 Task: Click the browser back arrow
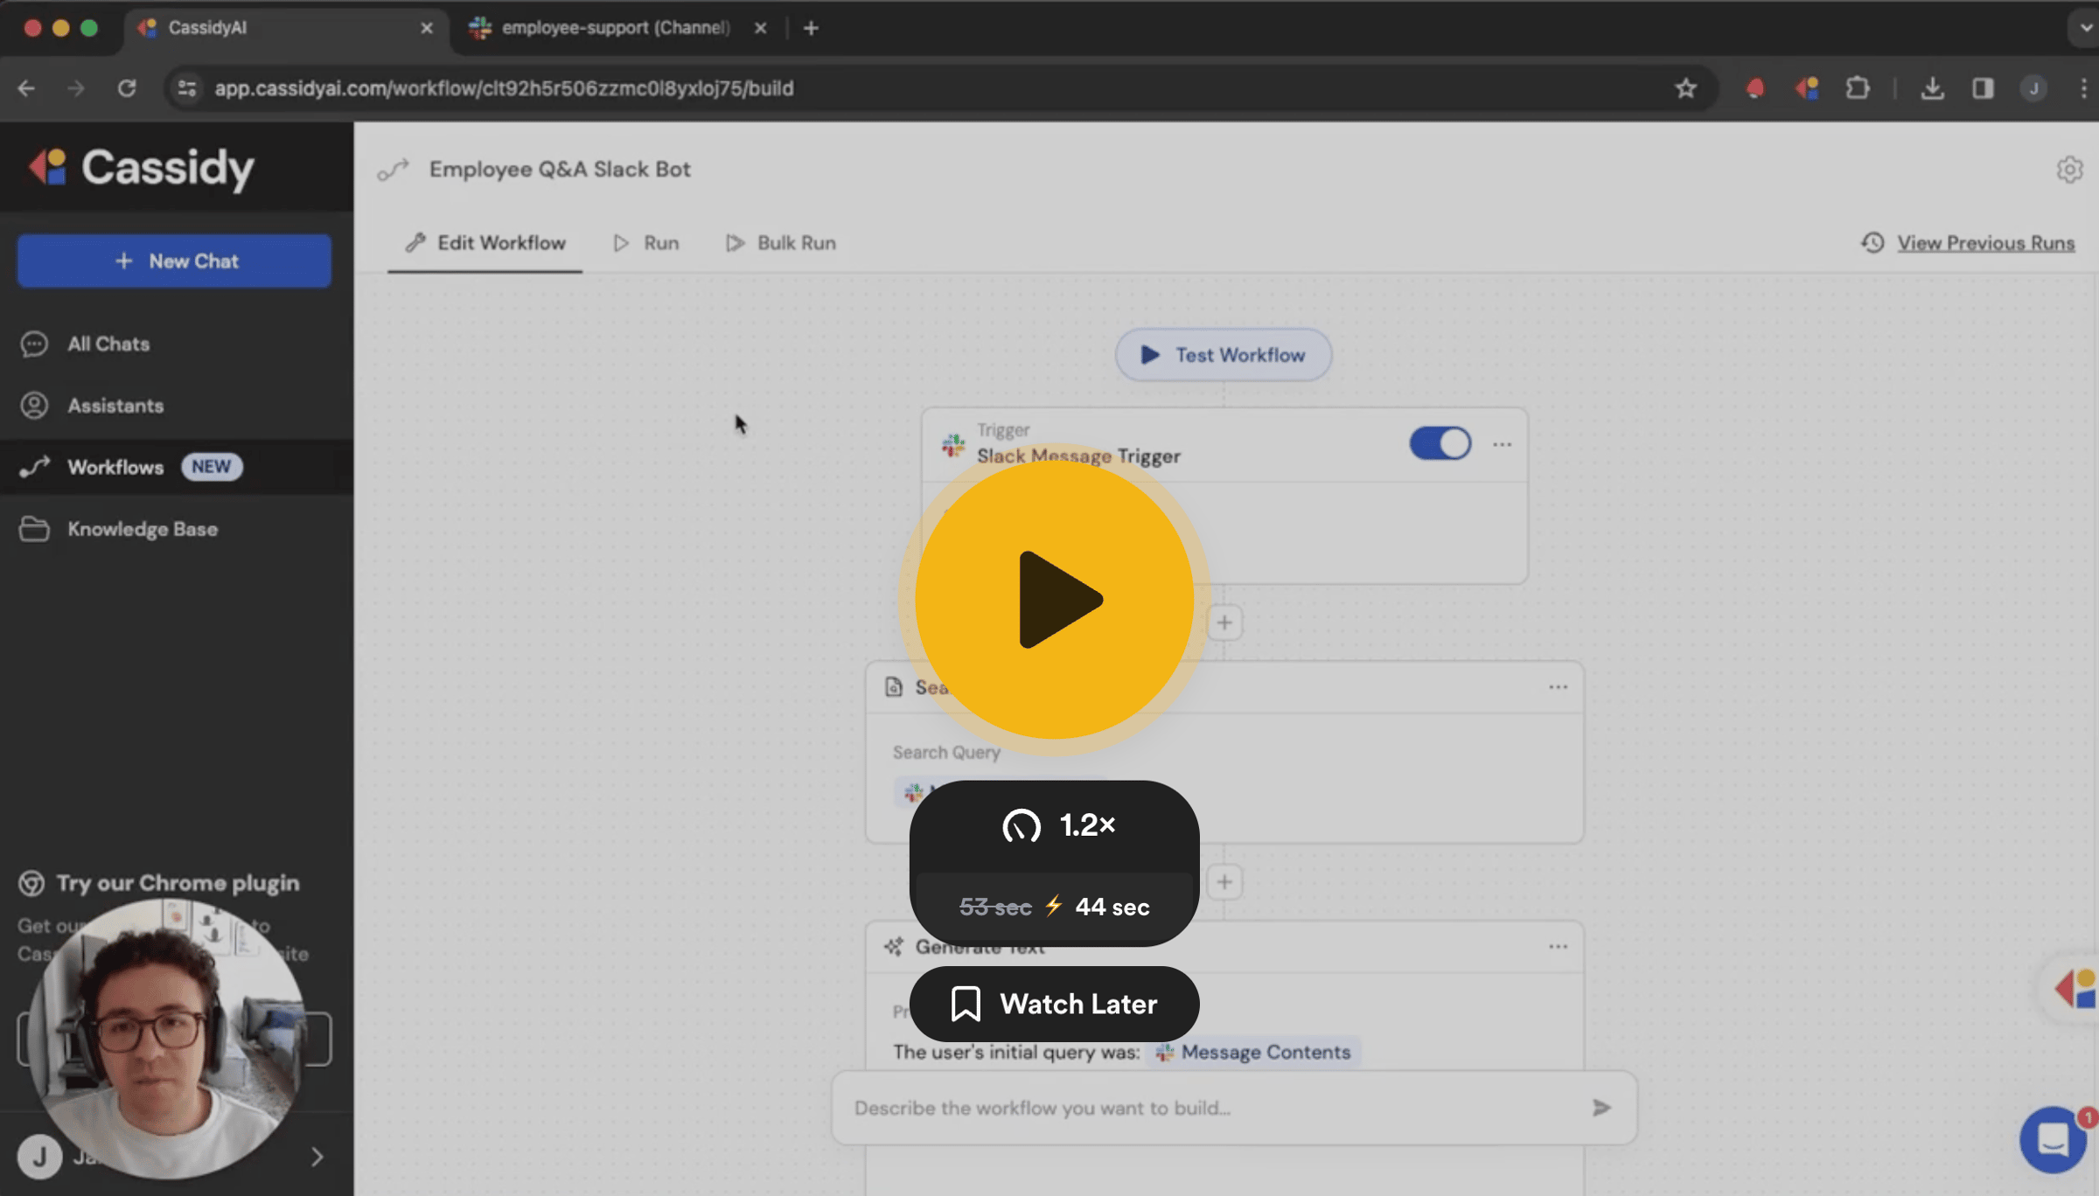(x=26, y=88)
